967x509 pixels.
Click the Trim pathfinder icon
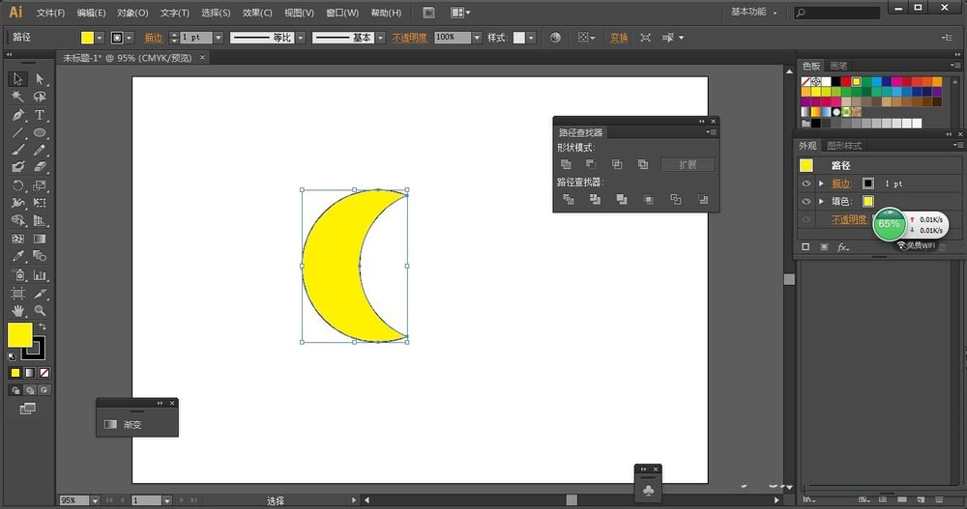click(x=595, y=199)
